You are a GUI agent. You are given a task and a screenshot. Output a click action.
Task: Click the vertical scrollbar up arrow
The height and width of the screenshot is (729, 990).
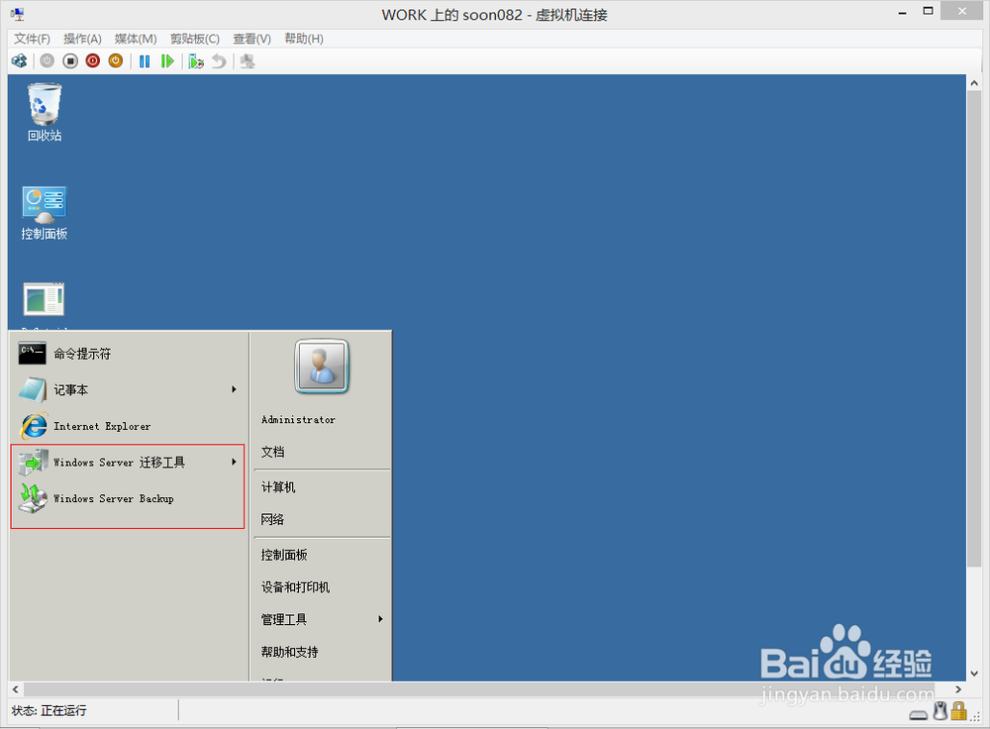[974, 83]
